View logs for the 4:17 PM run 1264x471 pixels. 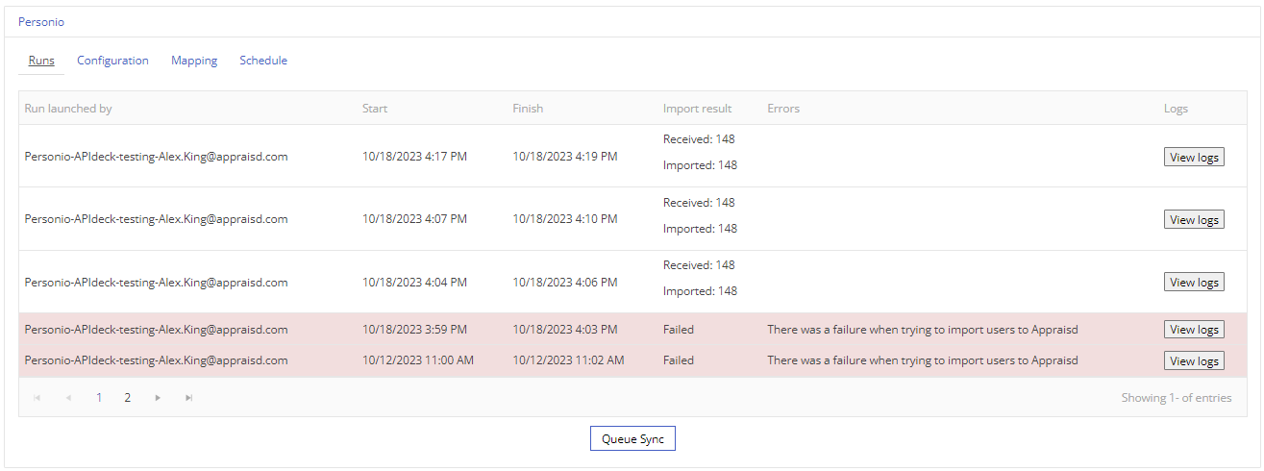pos(1194,158)
